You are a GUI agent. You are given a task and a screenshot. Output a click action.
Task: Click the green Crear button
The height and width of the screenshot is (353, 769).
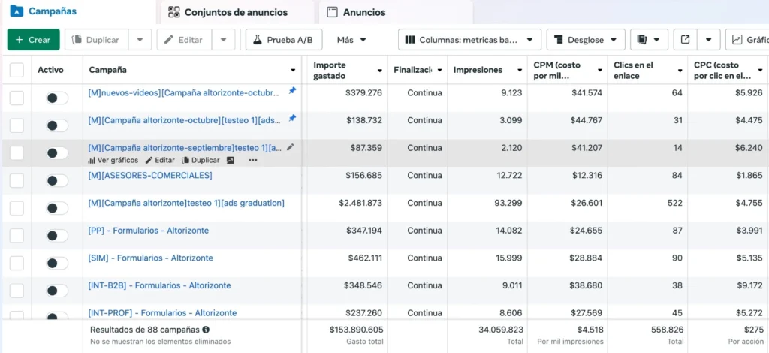click(33, 40)
